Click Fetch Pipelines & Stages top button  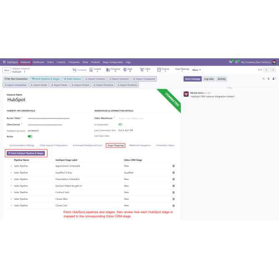45,79
